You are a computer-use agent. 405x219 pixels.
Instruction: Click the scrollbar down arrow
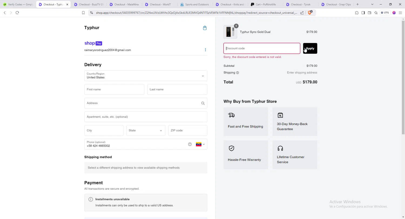click(x=403, y=217)
